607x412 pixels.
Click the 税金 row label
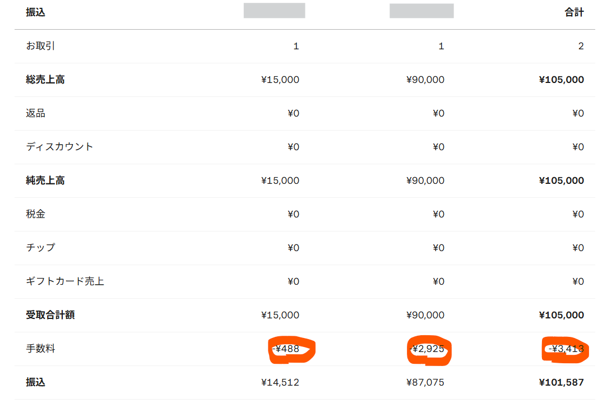(x=35, y=214)
